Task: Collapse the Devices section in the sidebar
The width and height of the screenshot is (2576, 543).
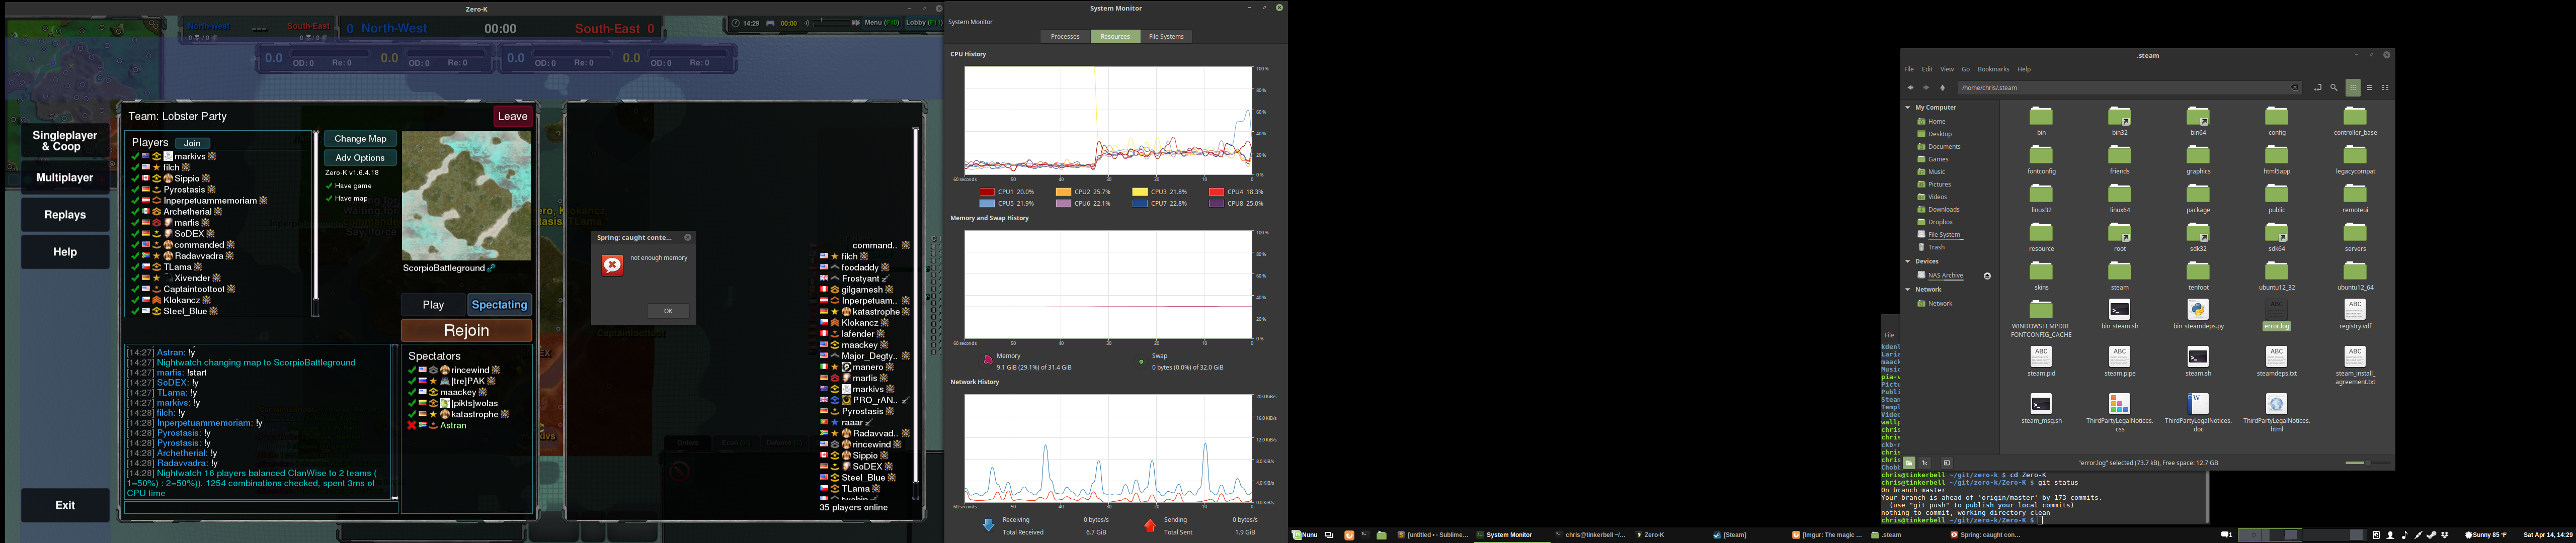Action: [x=1907, y=261]
